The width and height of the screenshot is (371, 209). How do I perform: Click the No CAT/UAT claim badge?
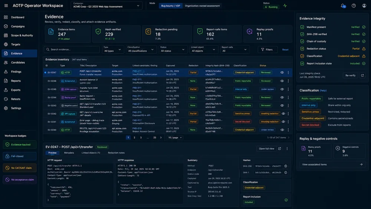(x=19, y=168)
